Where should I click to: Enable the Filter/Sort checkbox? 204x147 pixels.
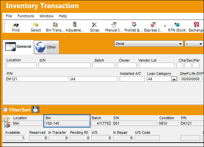point(5,110)
